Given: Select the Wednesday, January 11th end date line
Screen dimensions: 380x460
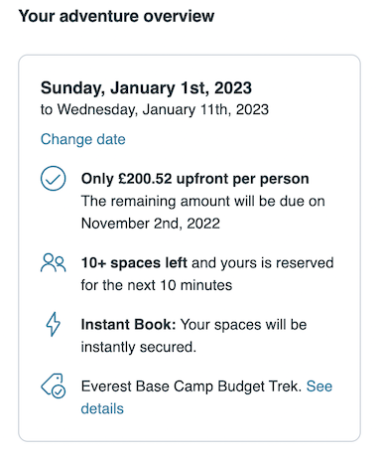Looking at the screenshot, I should coord(155,109).
